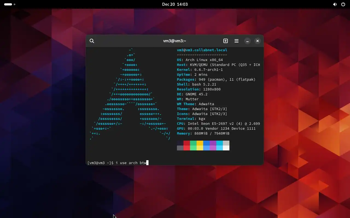350x218 pixels.
Task: Click the 'Uptime: 2 mins' line
Action: click(192, 75)
